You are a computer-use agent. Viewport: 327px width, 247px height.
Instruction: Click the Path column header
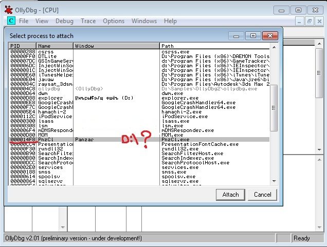click(215, 46)
